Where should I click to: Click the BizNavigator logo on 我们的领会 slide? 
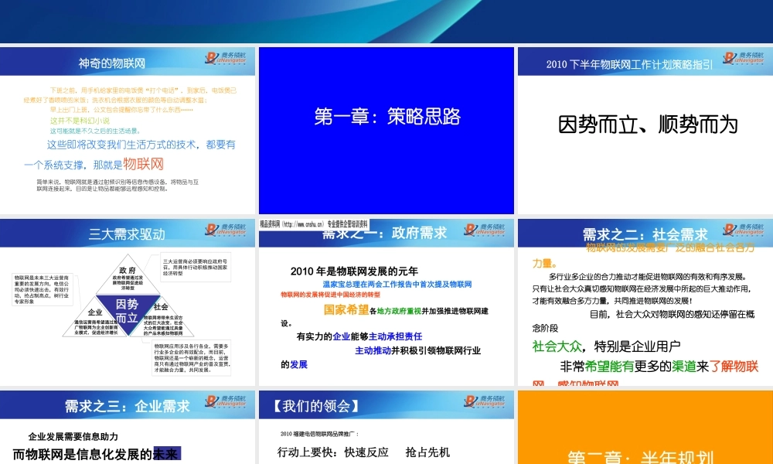point(484,401)
